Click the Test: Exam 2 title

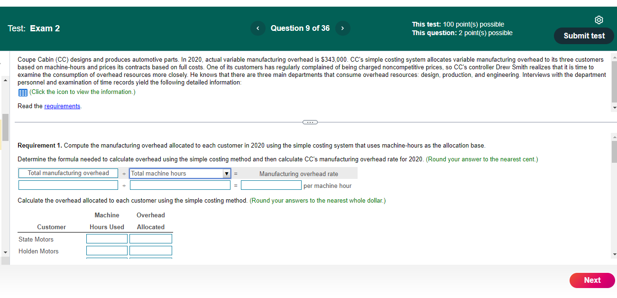(34, 28)
